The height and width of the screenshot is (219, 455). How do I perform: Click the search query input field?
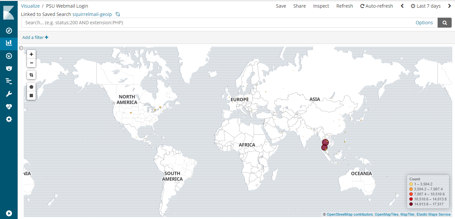pos(217,23)
